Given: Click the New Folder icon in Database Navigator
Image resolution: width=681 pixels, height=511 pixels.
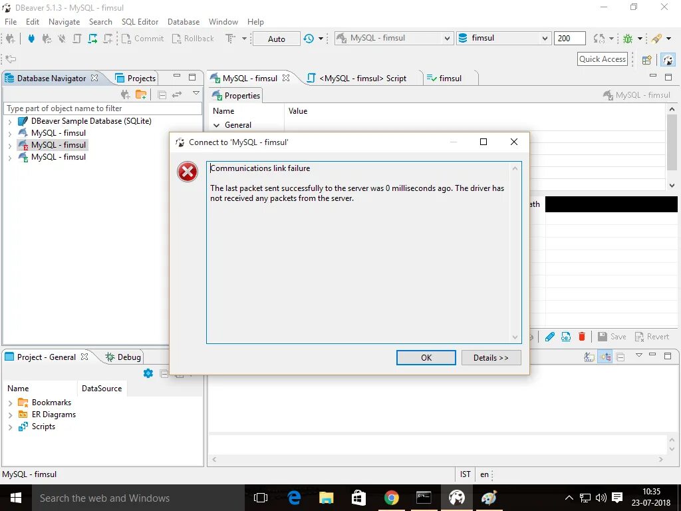Looking at the screenshot, I should (x=141, y=94).
